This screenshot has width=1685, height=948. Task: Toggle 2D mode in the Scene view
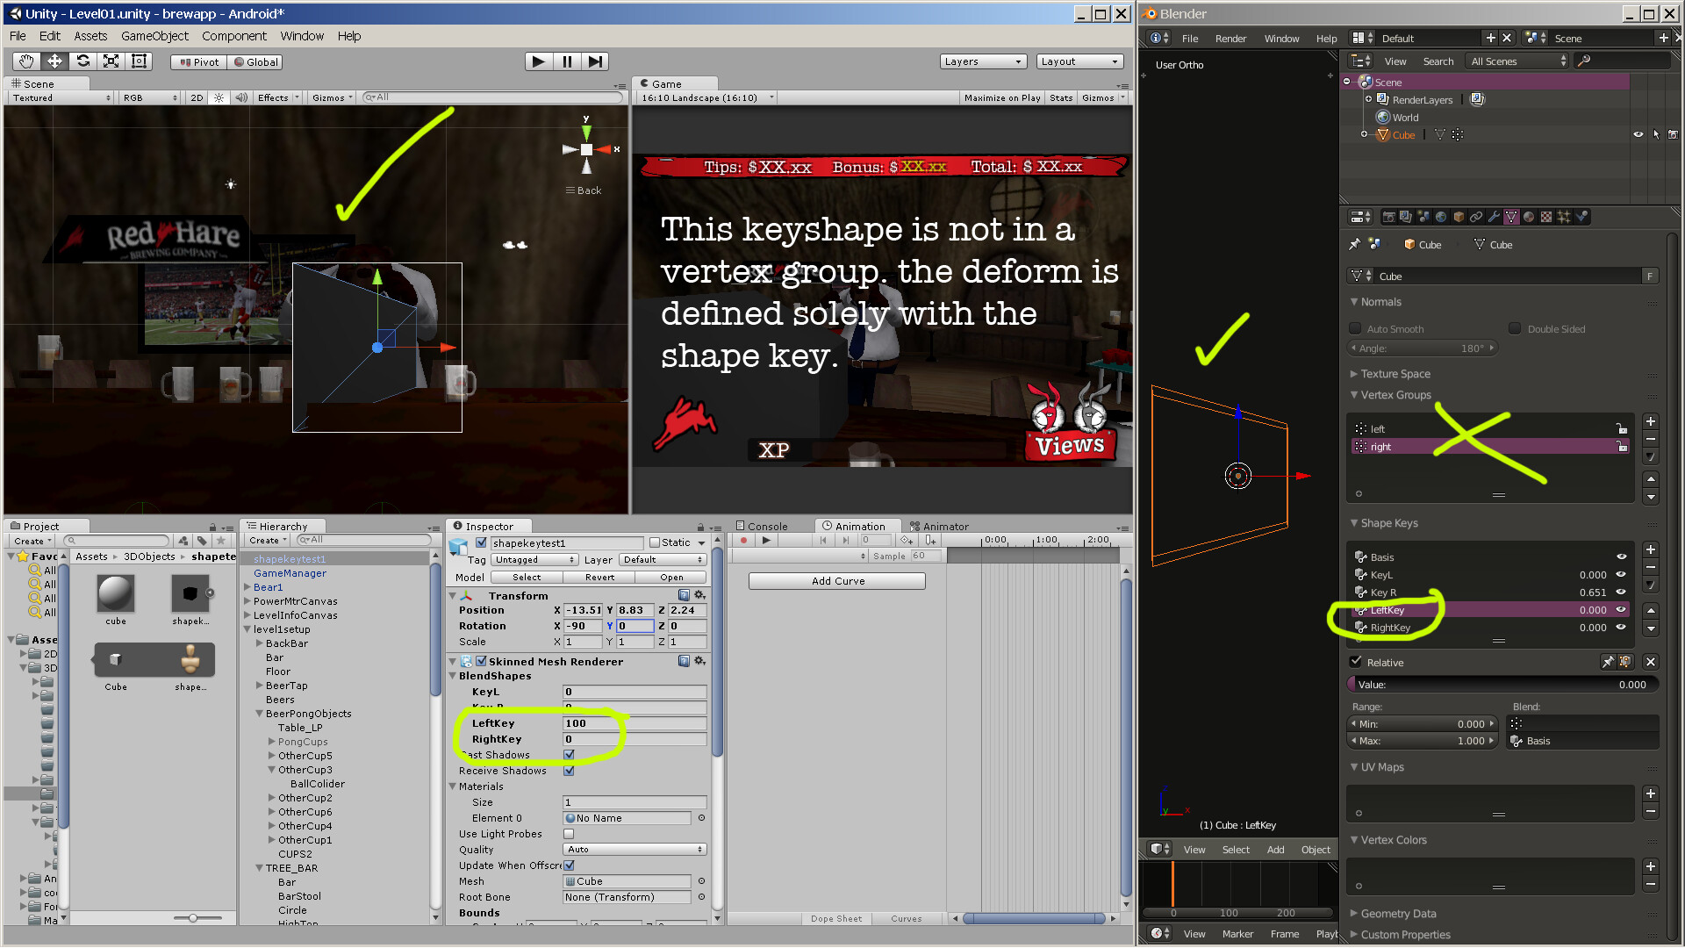tap(197, 97)
